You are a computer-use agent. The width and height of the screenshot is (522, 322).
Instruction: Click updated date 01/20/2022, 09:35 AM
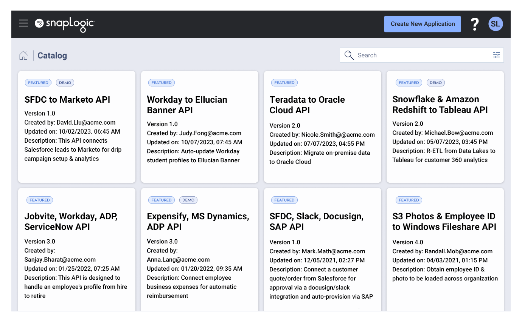coord(212,268)
